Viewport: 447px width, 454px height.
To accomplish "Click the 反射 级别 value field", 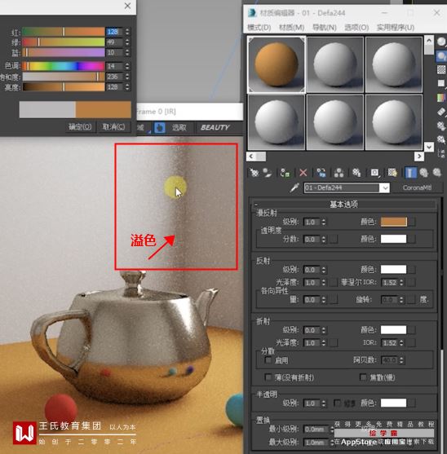I will [x=312, y=270].
